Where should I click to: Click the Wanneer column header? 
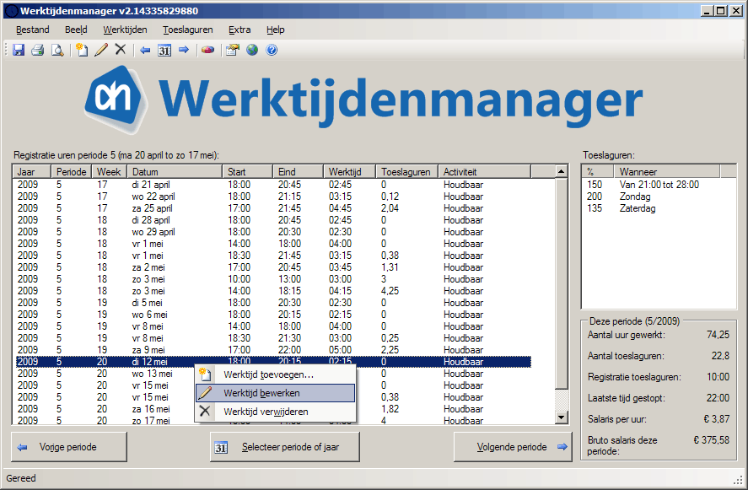[666, 172]
